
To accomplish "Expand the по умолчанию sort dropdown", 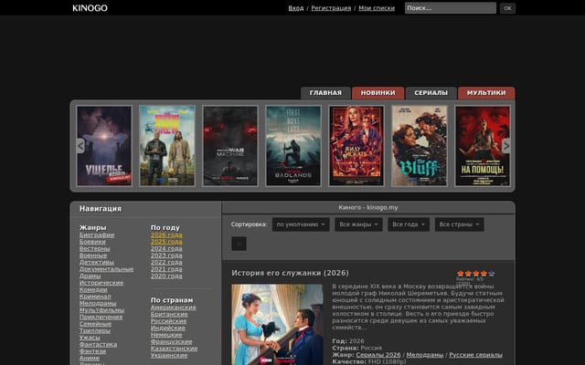I will pos(301,224).
